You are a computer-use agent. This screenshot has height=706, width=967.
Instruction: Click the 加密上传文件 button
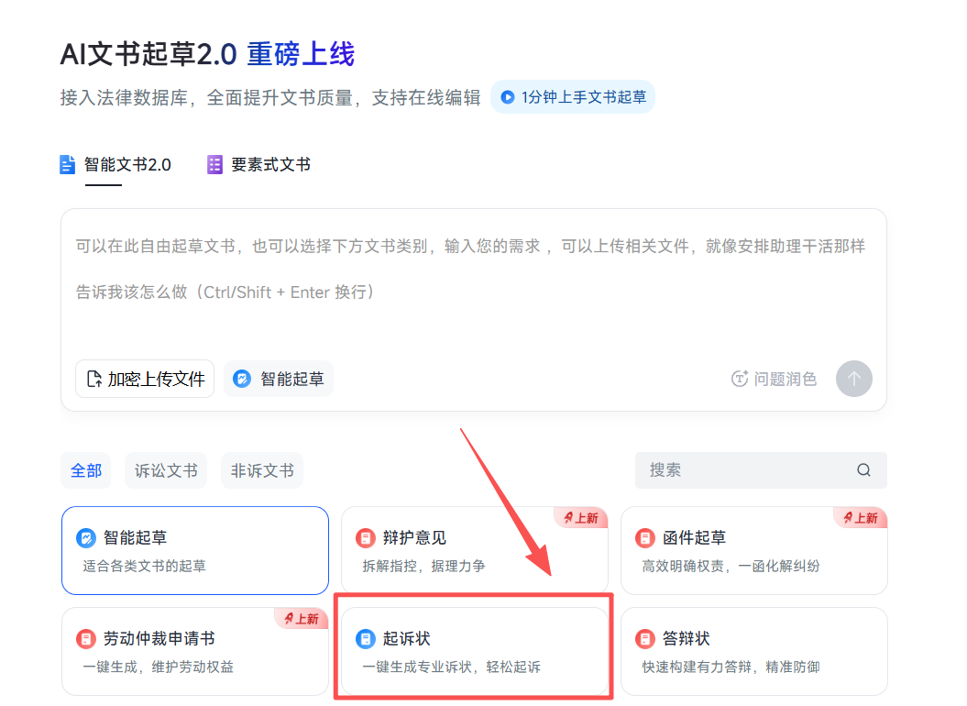(145, 379)
